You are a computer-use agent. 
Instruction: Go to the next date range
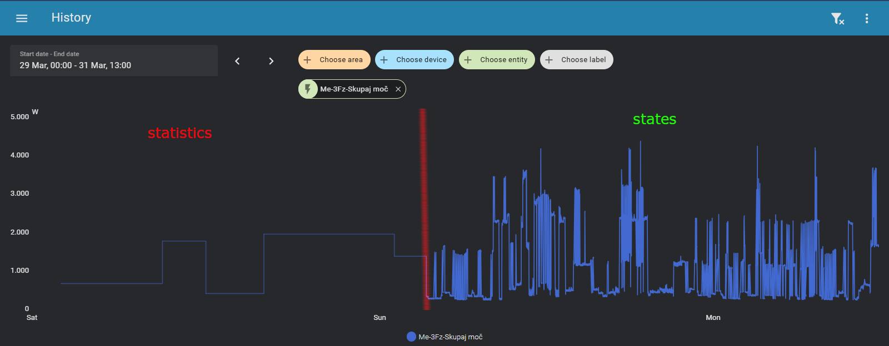[271, 61]
